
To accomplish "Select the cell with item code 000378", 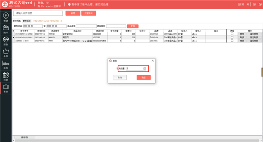I will pos(55,37).
